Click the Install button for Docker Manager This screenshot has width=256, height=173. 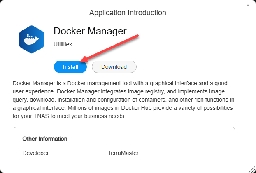70,67
